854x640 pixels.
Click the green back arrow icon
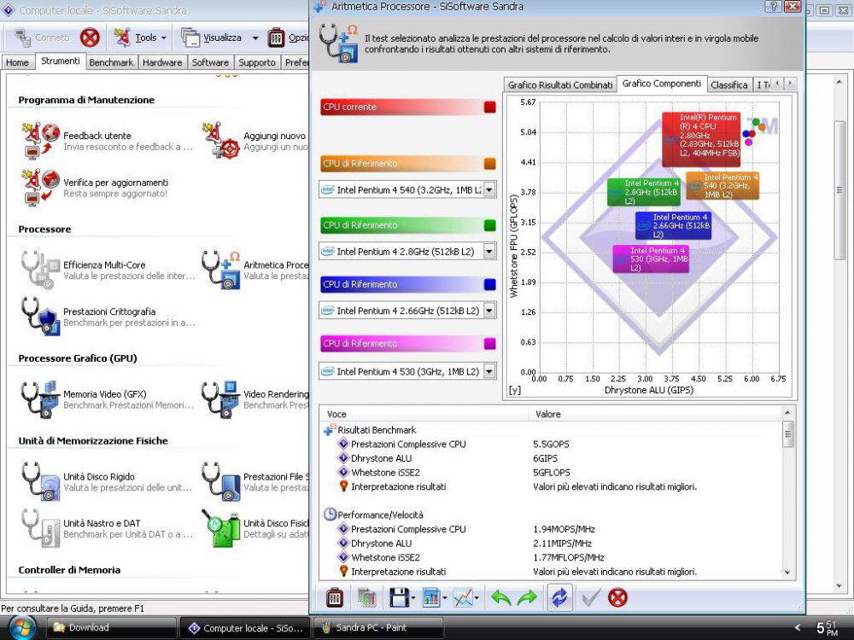(500, 597)
